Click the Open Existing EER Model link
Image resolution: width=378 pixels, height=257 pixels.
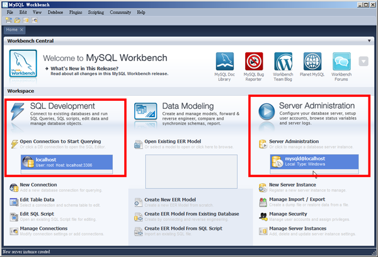tap(173, 141)
